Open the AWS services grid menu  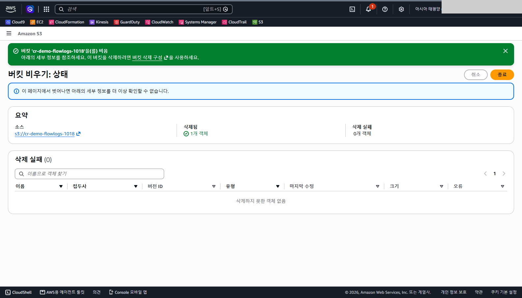point(46,9)
